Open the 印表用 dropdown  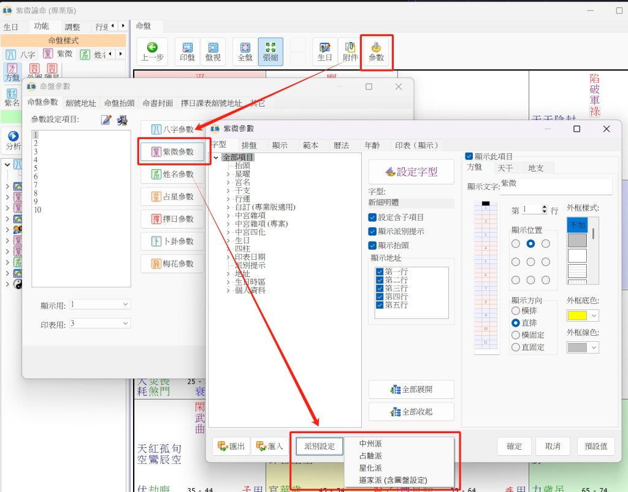tap(99, 324)
